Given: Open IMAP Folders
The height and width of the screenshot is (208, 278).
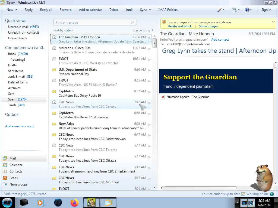Looking at the screenshot, I should pyautogui.click(x=168, y=10).
